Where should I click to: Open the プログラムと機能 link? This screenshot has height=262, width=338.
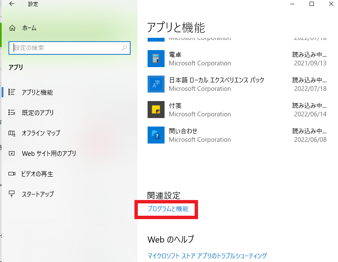(168, 208)
